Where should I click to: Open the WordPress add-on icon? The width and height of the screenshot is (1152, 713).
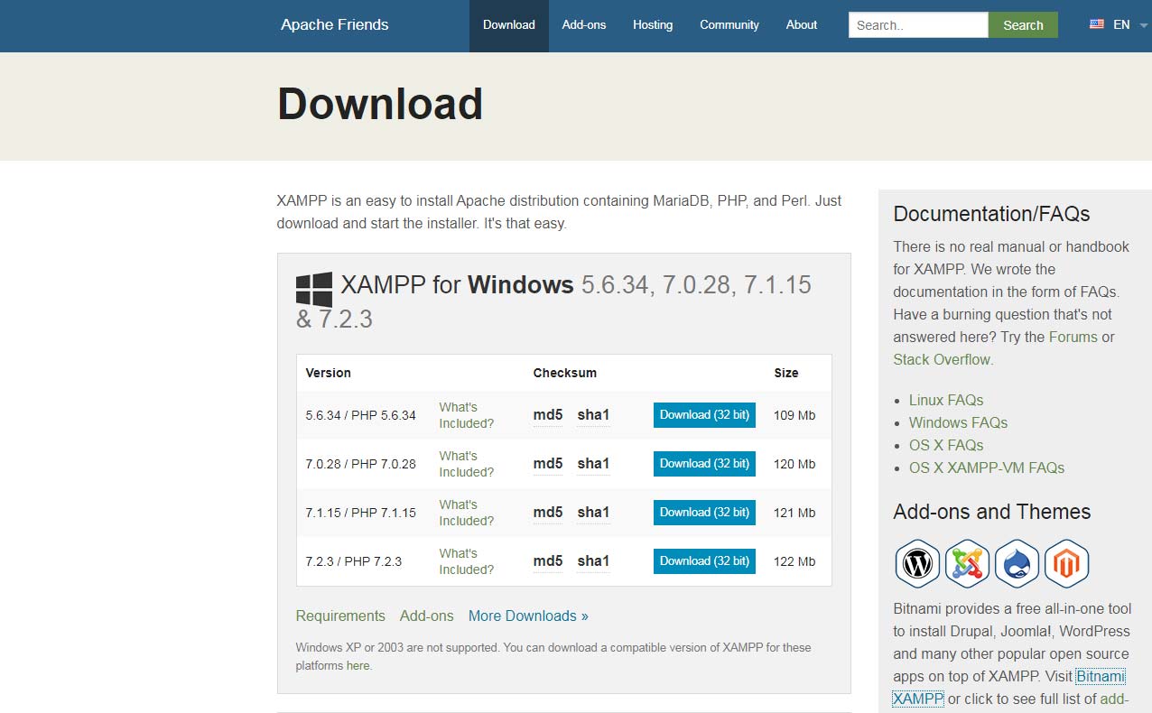pyautogui.click(x=917, y=564)
